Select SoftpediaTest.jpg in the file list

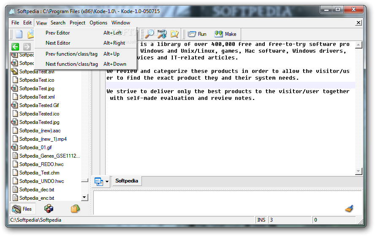coord(37,88)
